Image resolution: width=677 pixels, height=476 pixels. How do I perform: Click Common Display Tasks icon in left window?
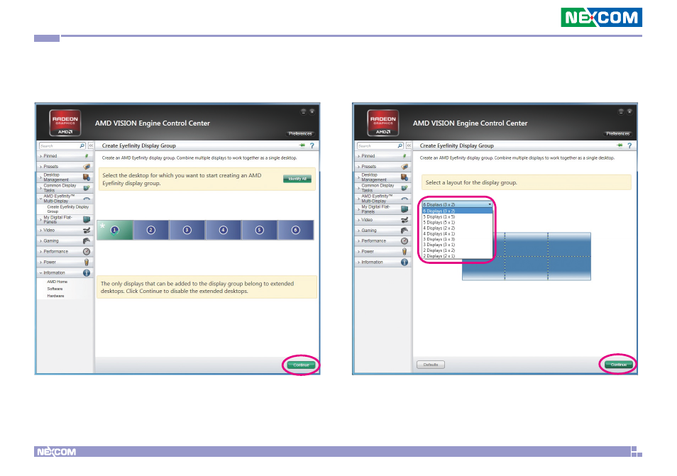[87, 188]
